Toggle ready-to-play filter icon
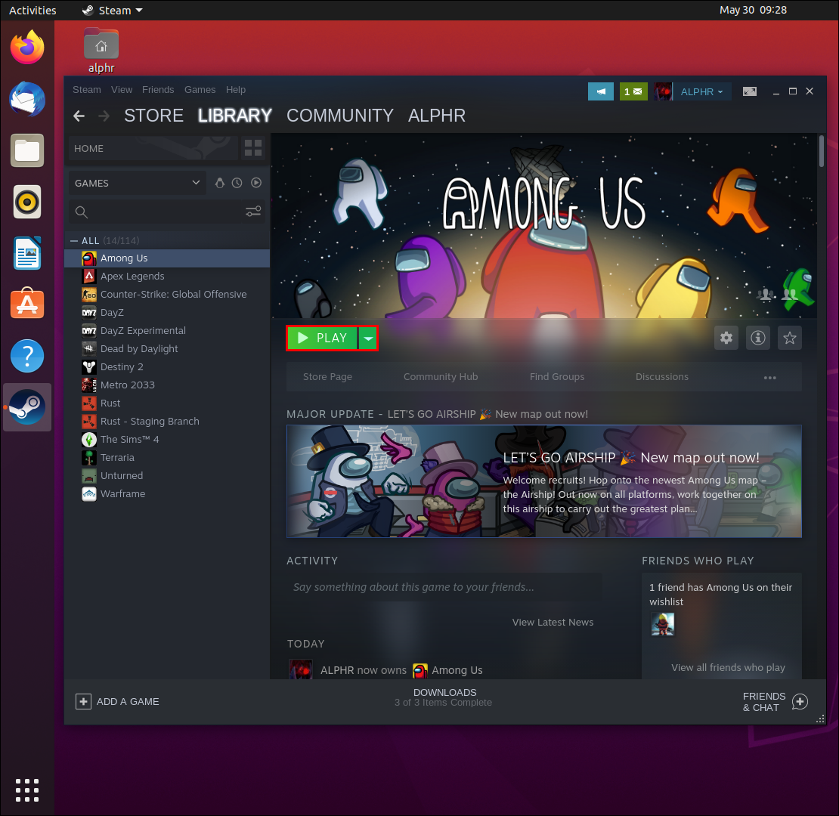Screen dimensions: 839x816 (256, 183)
